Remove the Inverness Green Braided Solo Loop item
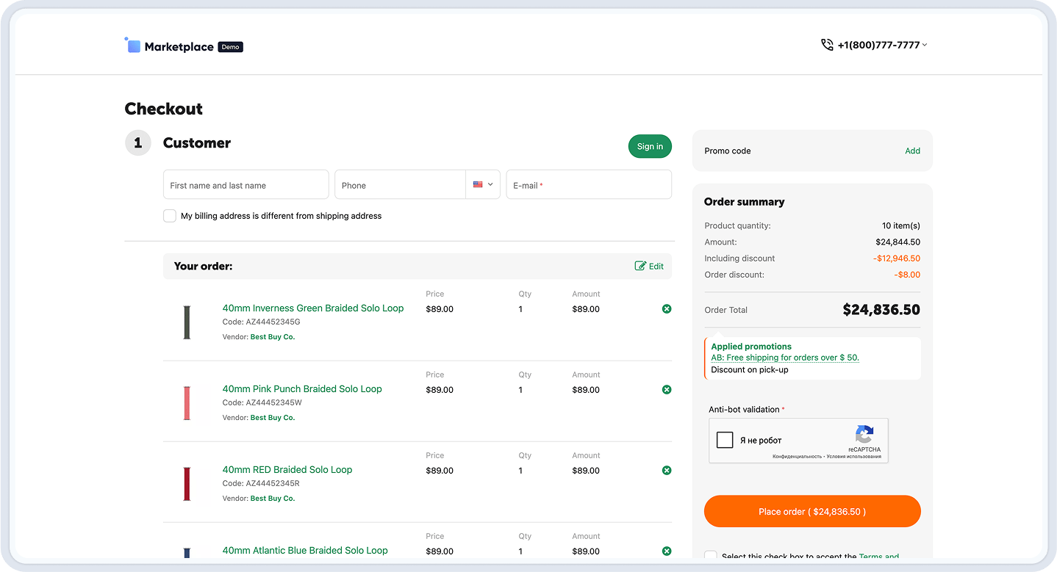 coord(667,309)
